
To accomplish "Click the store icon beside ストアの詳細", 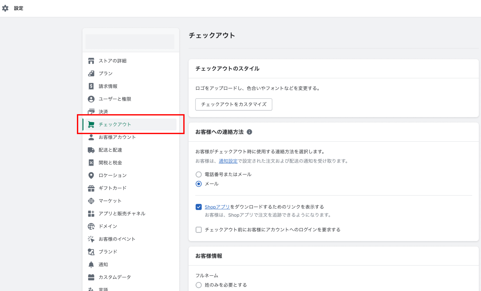I will point(91,61).
